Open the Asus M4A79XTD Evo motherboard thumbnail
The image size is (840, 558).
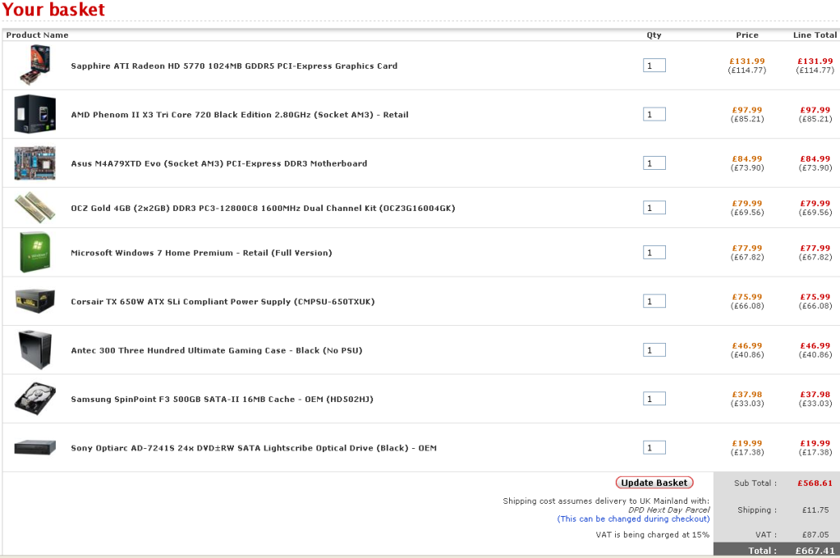point(35,162)
